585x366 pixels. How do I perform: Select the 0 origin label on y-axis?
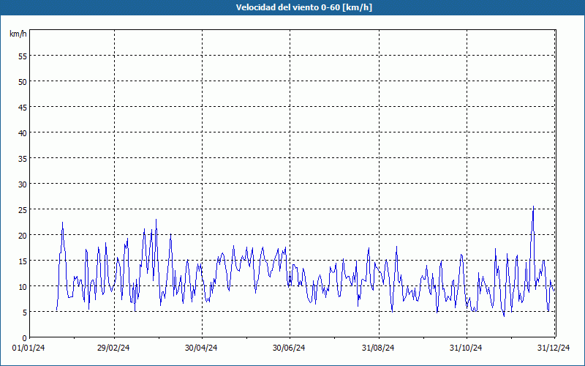click(24, 337)
